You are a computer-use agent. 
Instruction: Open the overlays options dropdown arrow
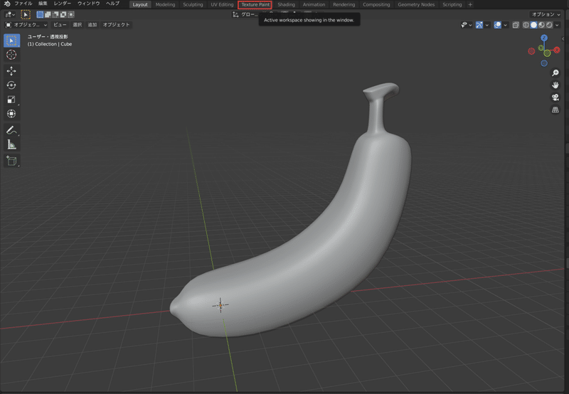click(505, 25)
